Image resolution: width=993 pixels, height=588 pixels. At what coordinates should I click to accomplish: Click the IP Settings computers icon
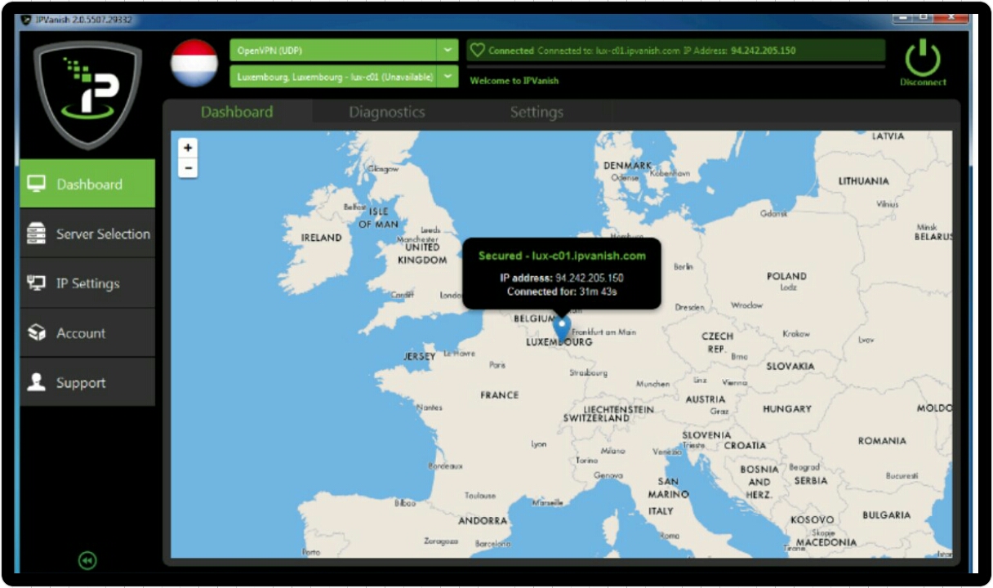(x=37, y=283)
